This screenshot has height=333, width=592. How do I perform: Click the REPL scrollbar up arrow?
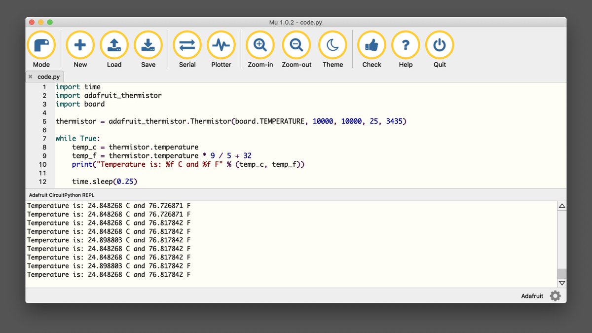coord(562,206)
